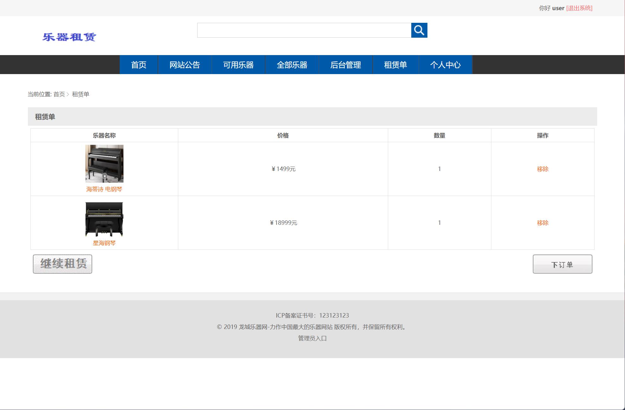Viewport: 625px width, 410px height.
Task: Remove 海蒂诗 电钢琴 using its 移除 link
Action: click(542, 169)
